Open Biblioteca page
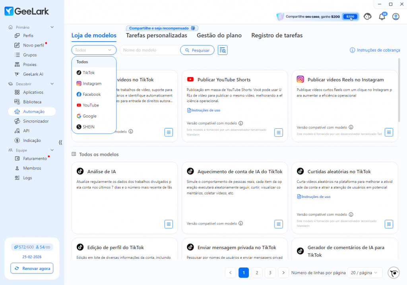Viewport: 407px width, 285px height. pyautogui.click(x=32, y=102)
